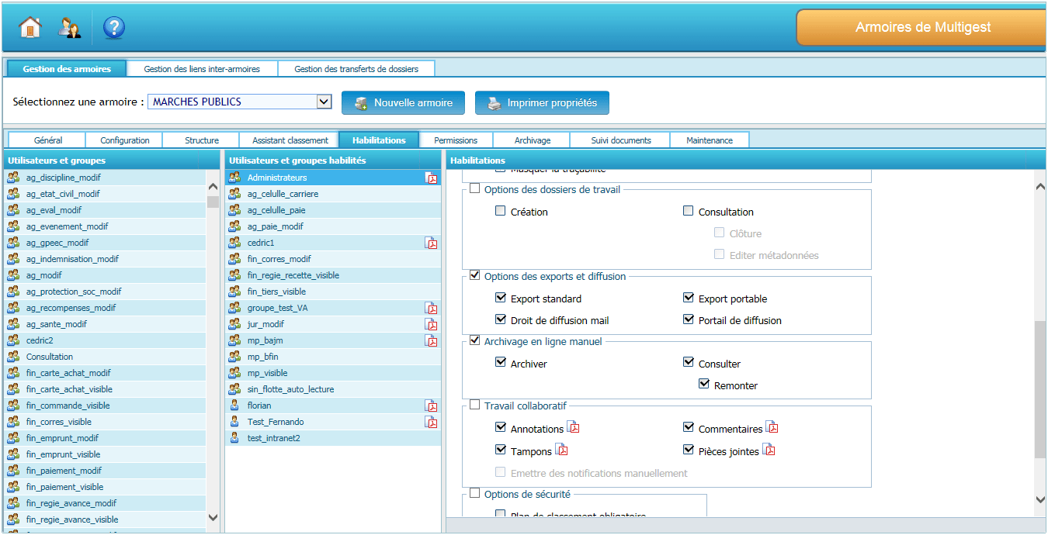Click PDF icon on Administrateurs row
The height and width of the screenshot is (535, 1048).
(x=432, y=178)
